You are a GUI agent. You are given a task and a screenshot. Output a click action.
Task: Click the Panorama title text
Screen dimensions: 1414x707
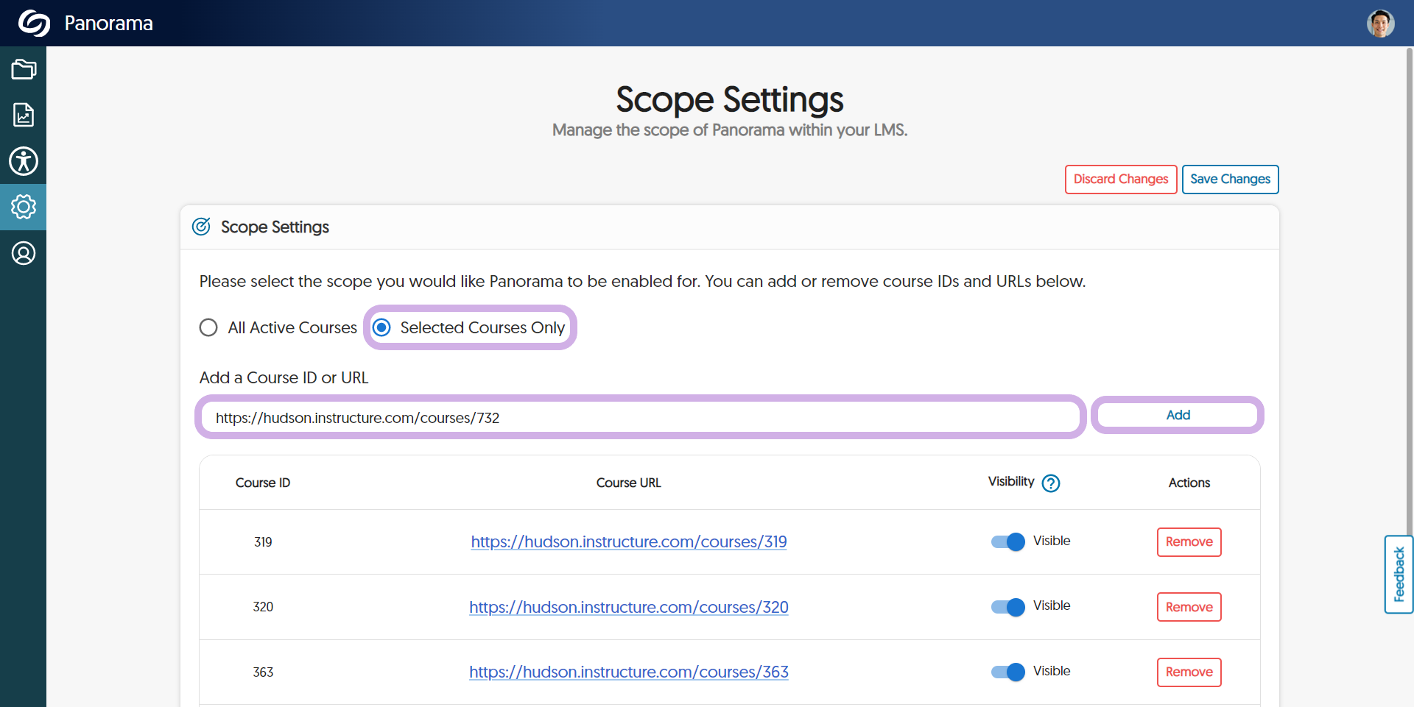[x=109, y=24]
